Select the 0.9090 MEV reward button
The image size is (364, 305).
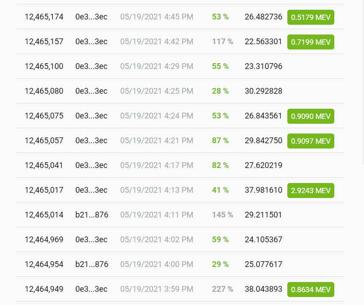310,116
